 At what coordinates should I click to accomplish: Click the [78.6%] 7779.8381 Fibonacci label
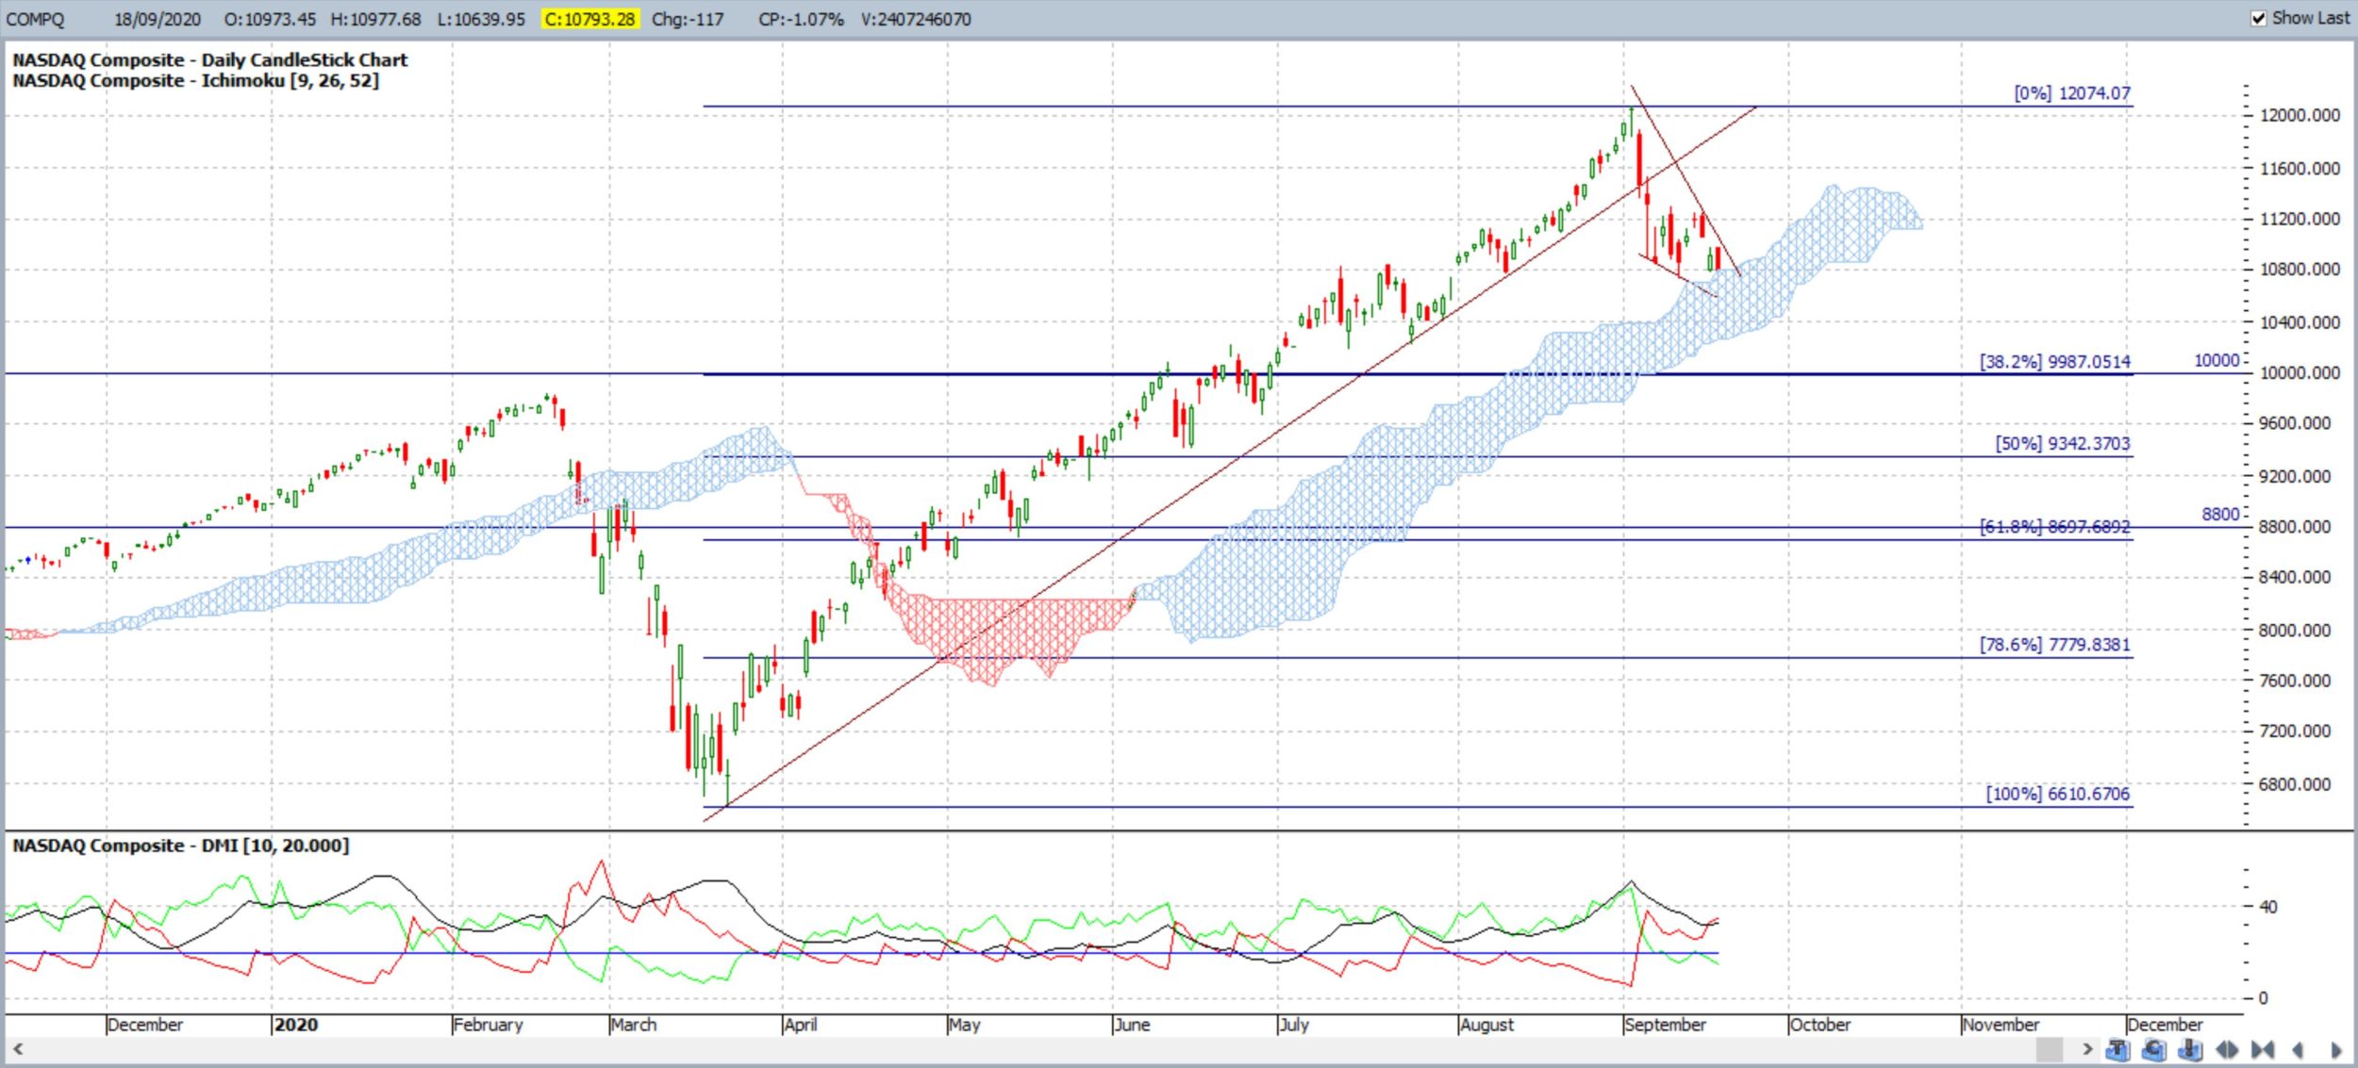coord(2054,645)
